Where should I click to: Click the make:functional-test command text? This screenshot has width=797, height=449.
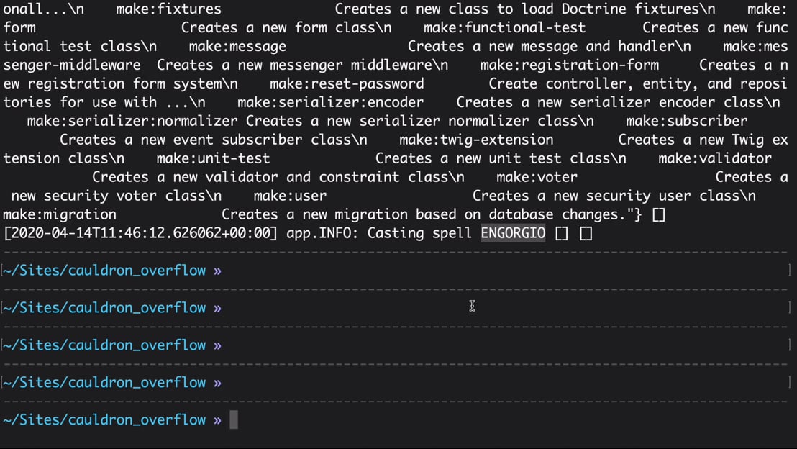point(505,28)
